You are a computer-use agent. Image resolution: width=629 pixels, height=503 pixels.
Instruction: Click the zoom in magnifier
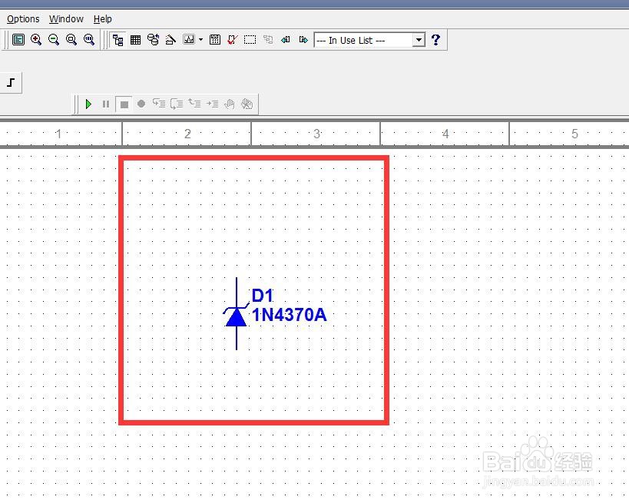(x=36, y=40)
